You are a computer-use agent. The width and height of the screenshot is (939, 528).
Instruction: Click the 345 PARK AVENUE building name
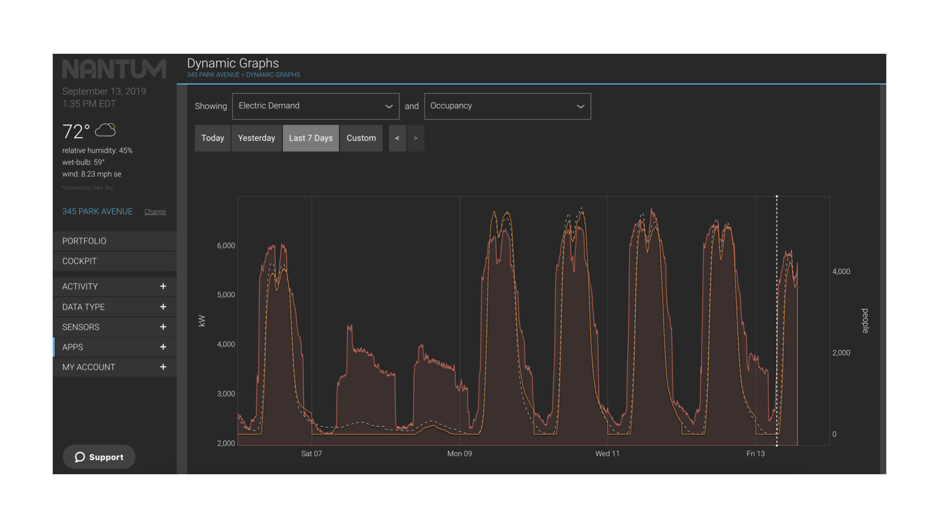(97, 212)
